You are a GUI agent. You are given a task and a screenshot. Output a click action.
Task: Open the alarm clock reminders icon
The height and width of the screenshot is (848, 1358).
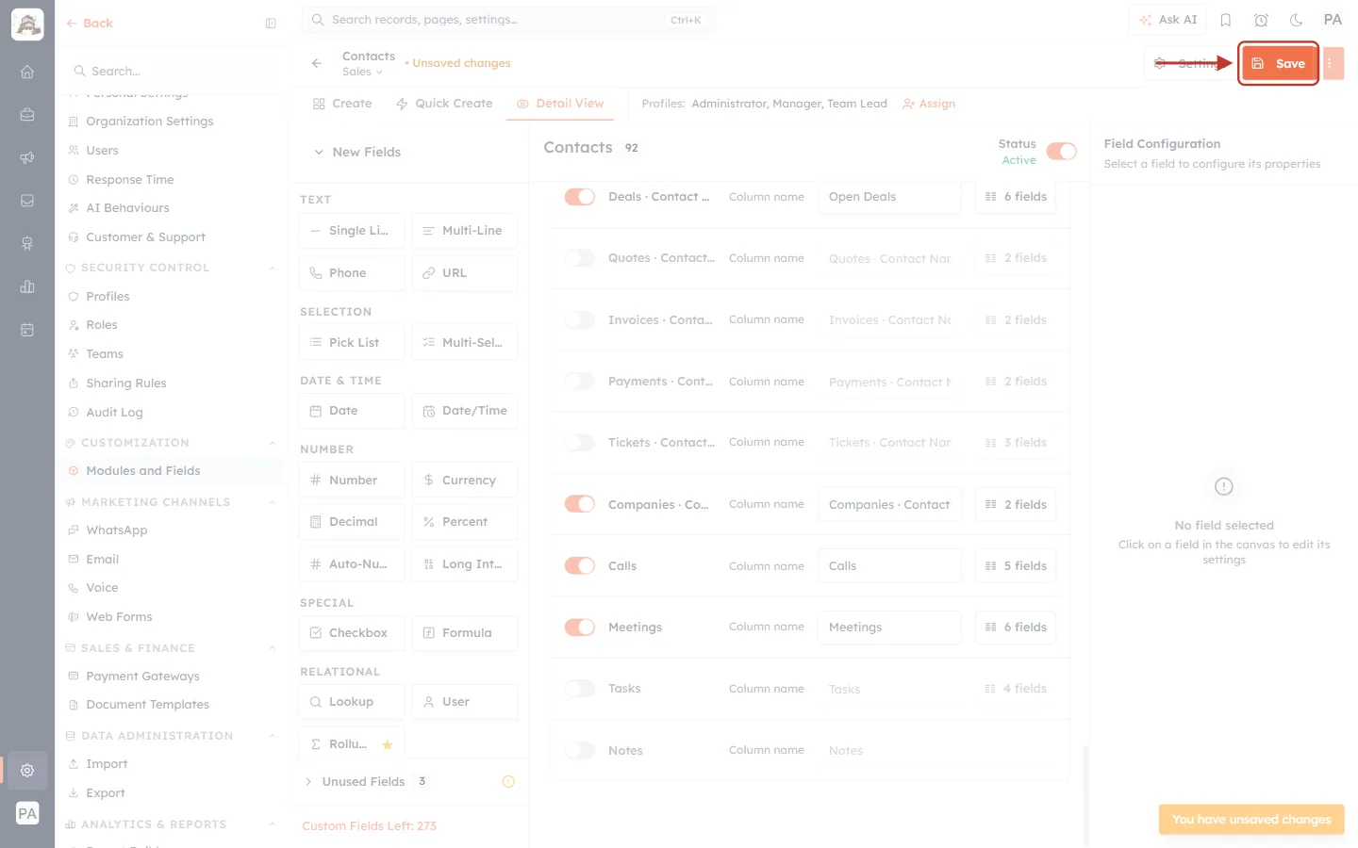click(1261, 20)
